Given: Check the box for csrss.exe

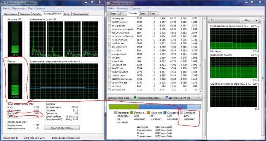Looking at the screenshot, I should coord(109,50).
